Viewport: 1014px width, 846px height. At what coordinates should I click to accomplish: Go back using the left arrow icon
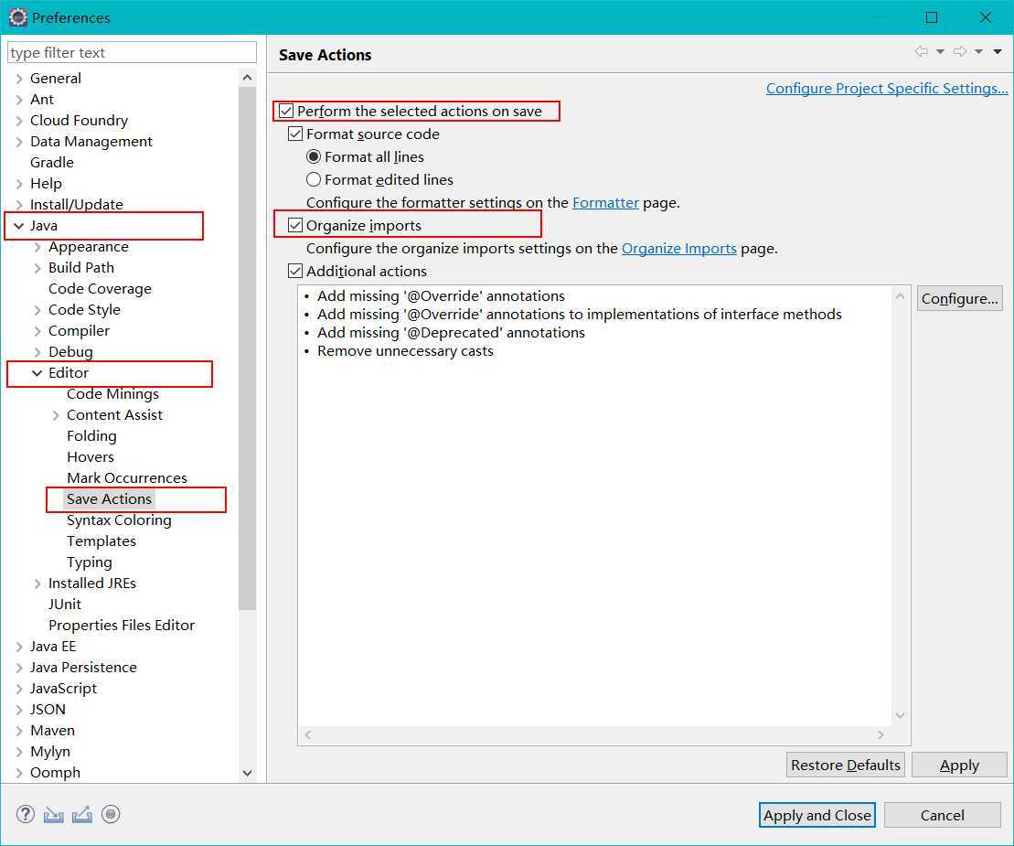tap(922, 52)
